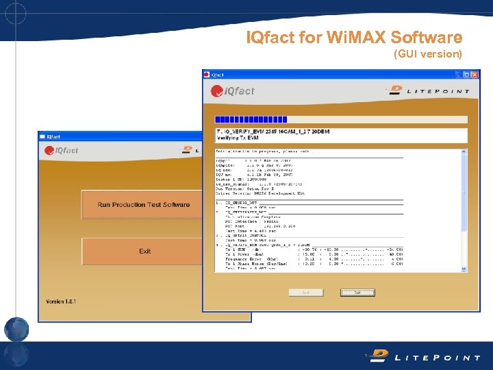Click the 'Tx 1 Phase Noise' result row
The image size is (493, 370).
tap(314, 264)
